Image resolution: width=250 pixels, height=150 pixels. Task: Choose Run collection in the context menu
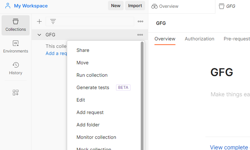click(92, 75)
